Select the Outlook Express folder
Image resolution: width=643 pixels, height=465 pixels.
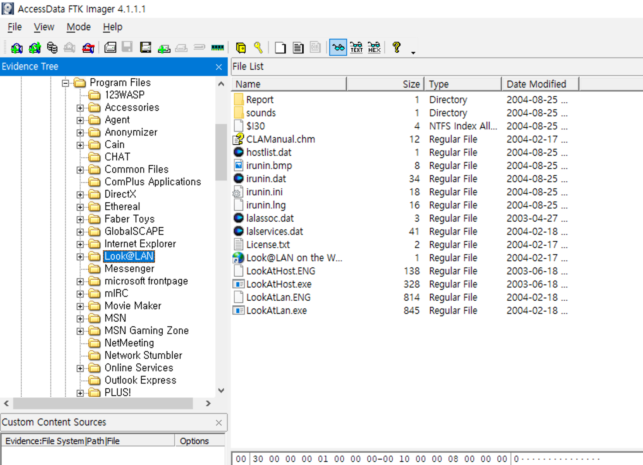click(x=140, y=380)
